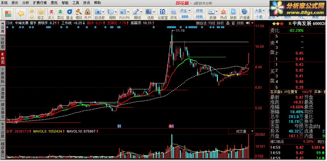Open the 选股 stock screener icon
The width and height of the screenshot is (327, 161).
pyautogui.click(x=149, y=12)
